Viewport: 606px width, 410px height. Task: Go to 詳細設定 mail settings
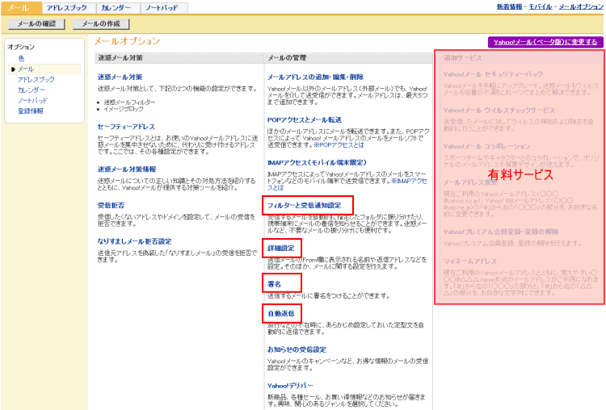tap(280, 248)
